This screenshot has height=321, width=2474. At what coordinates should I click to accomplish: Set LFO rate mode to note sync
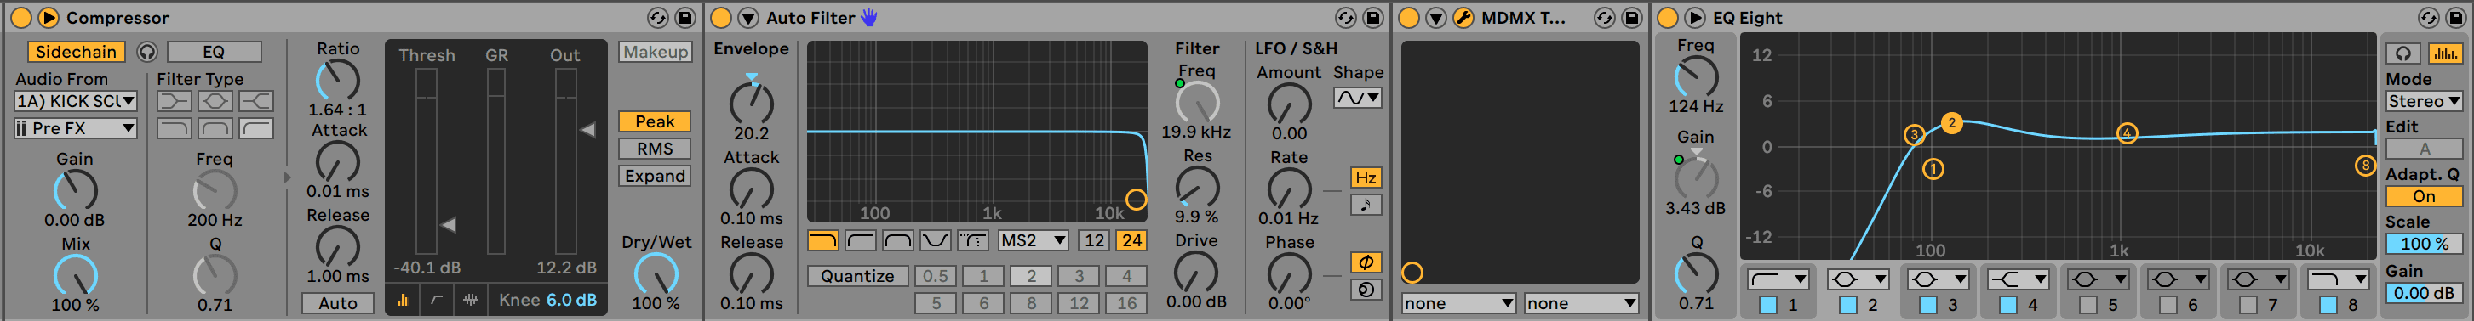pos(1366,204)
